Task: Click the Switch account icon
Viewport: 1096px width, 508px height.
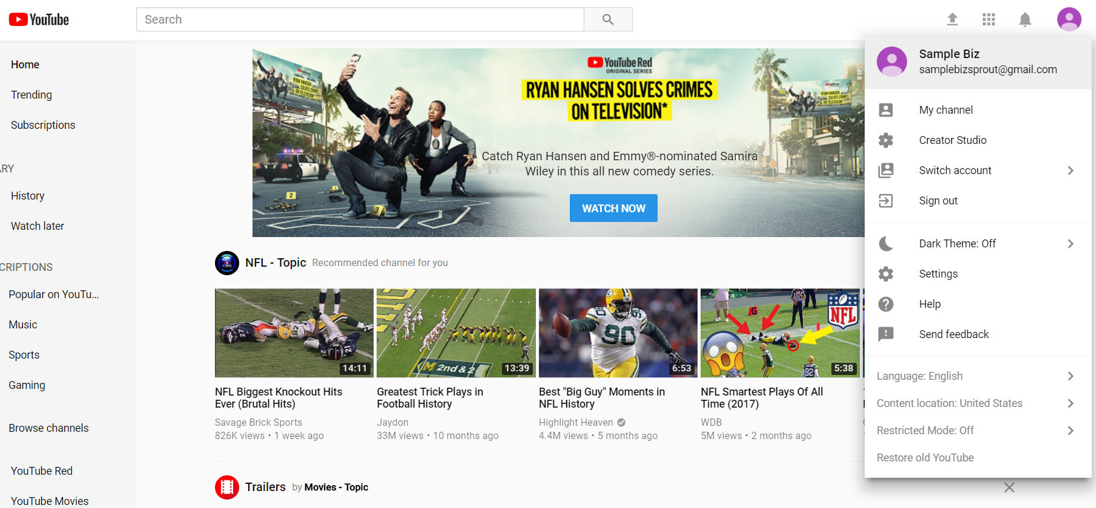Action: click(x=886, y=171)
